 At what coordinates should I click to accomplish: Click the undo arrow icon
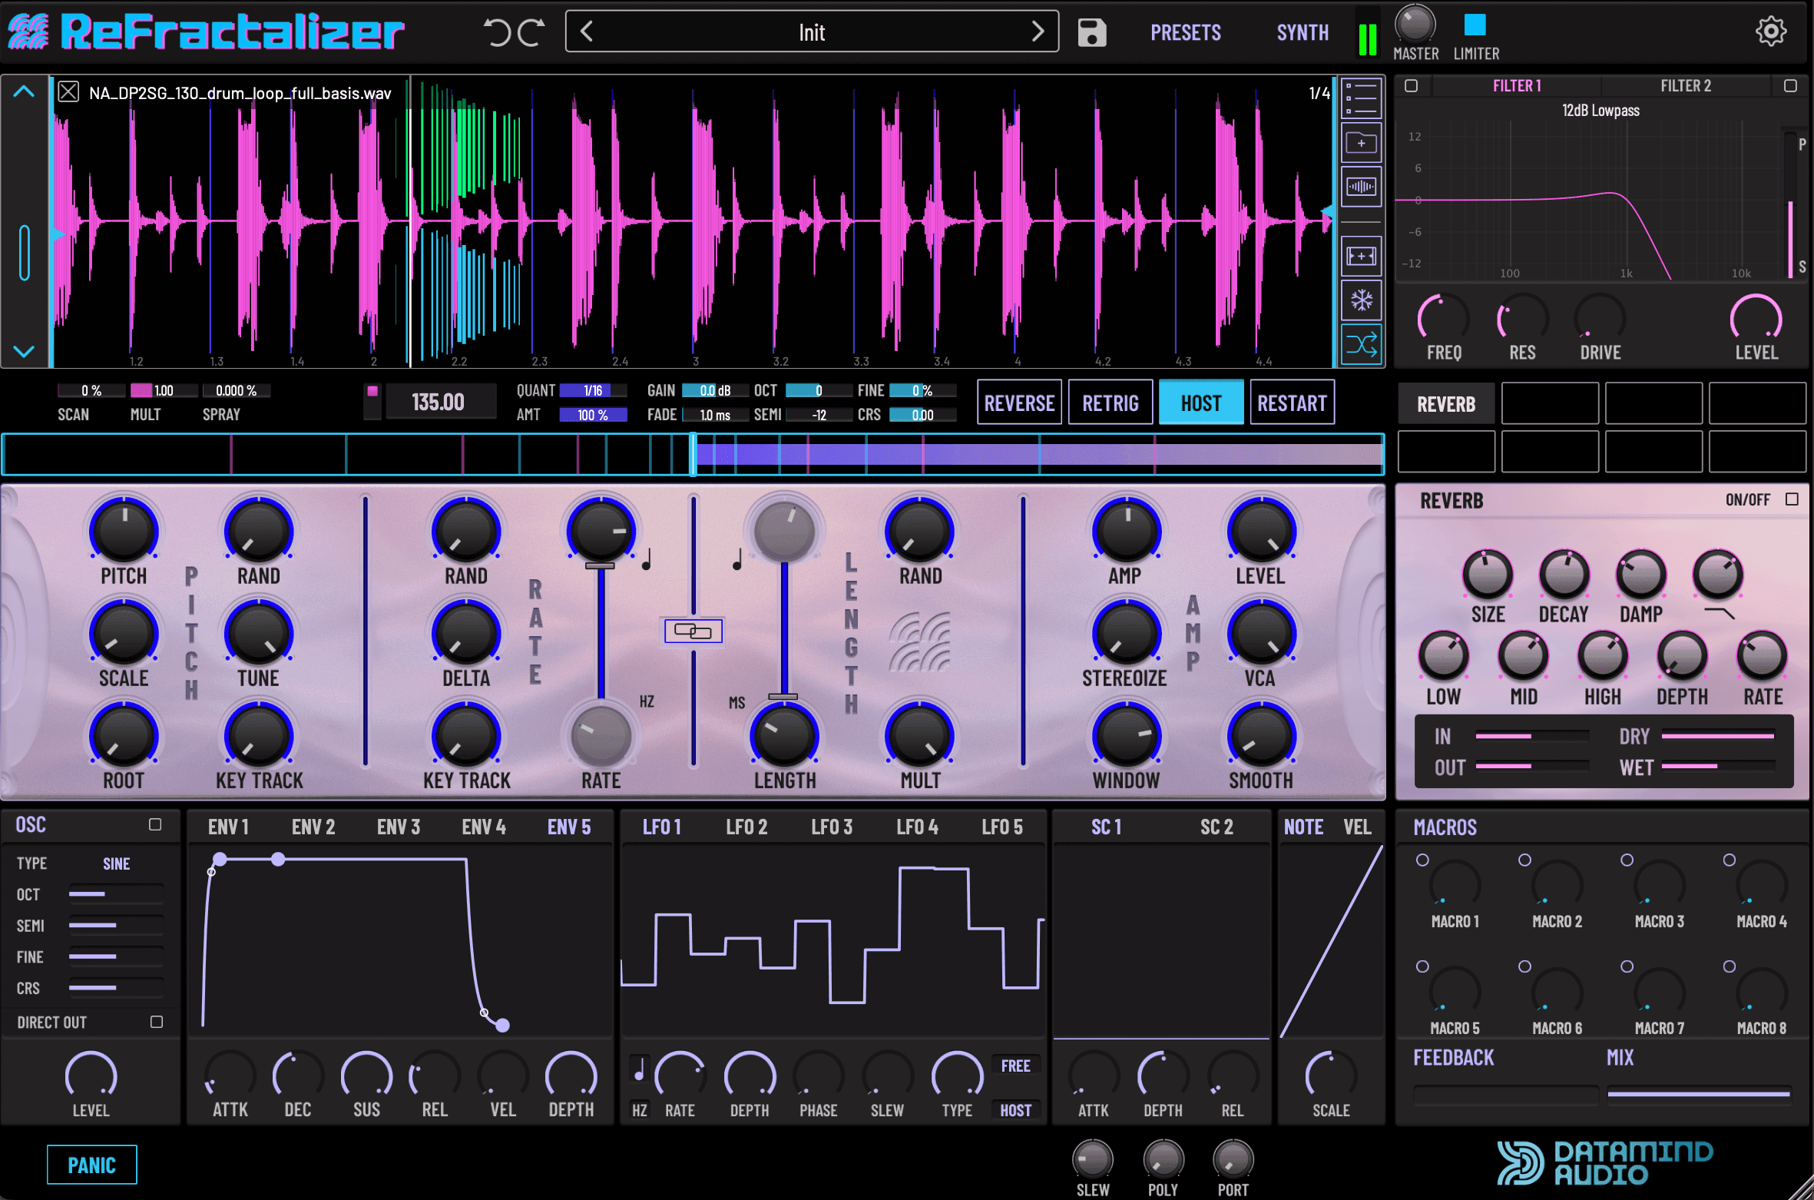(x=498, y=32)
